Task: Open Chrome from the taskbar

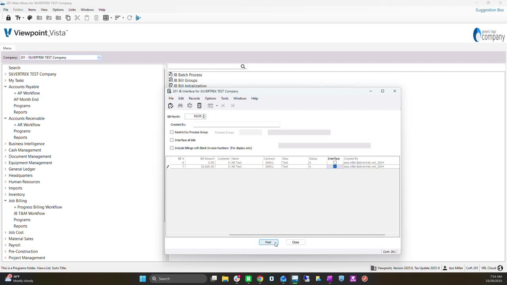Action: pyautogui.click(x=260, y=279)
